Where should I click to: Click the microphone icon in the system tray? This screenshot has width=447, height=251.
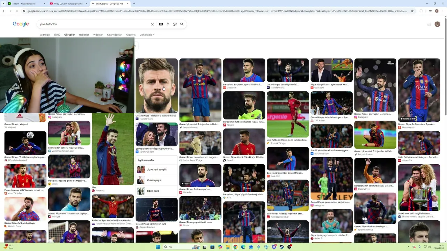pos(419,247)
